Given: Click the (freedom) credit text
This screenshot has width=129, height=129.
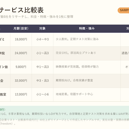Looking at the screenshot, I should pyautogui.click(x=8, y=124).
